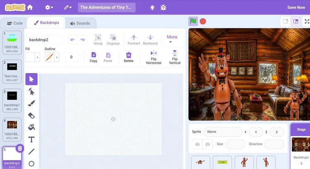Open the Sounds tab
This screenshot has height=169, width=310.
tap(80, 23)
